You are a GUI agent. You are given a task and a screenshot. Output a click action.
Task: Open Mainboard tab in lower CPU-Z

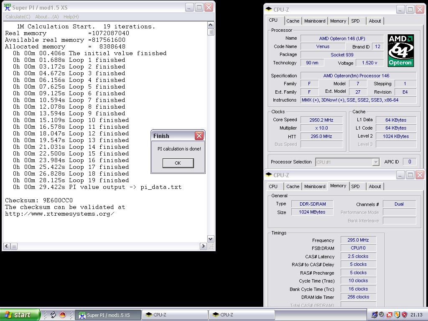pos(315,186)
